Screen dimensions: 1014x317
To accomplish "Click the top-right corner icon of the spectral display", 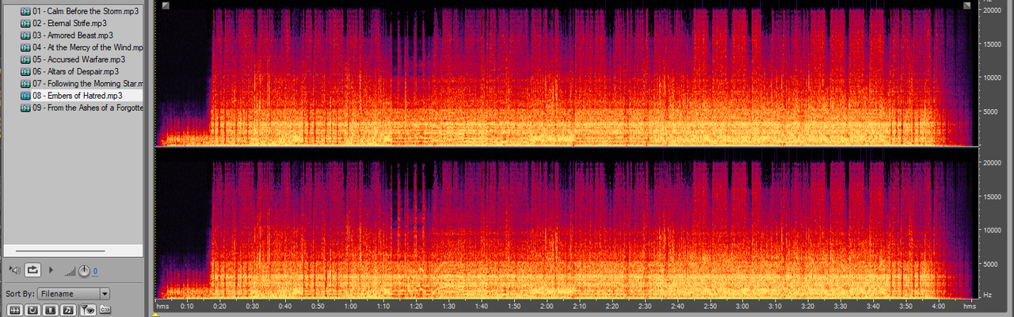I will point(967,6).
